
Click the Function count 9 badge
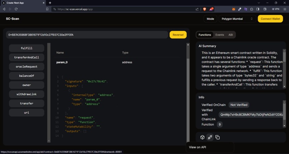pyautogui.click(x=219, y=125)
